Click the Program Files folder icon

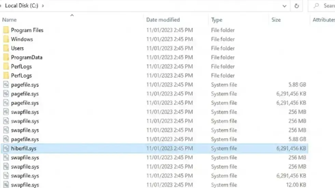coord(6,30)
